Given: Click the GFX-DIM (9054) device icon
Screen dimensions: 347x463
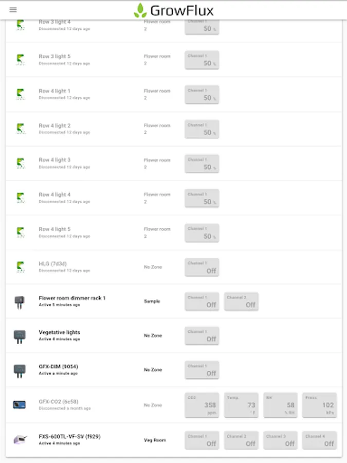Looking at the screenshot, I should click(20, 370).
